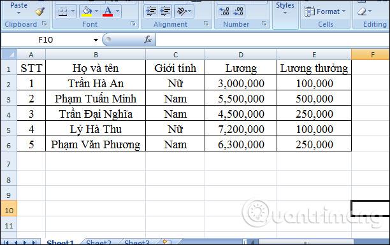The image size is (390, 245).
Task: Open the Number dialog launcher
Action: point(264,24)
